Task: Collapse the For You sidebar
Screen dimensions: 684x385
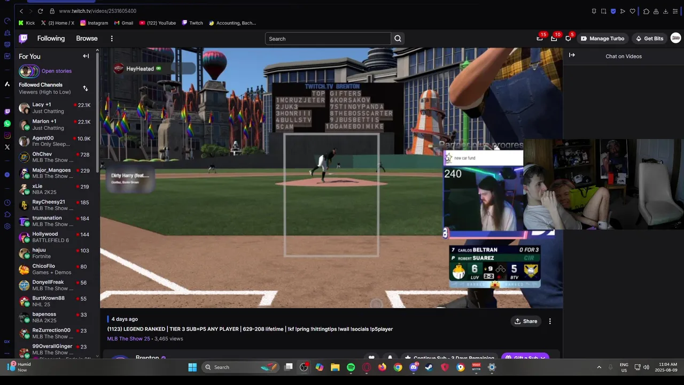Action: click(x=86, y=56)
